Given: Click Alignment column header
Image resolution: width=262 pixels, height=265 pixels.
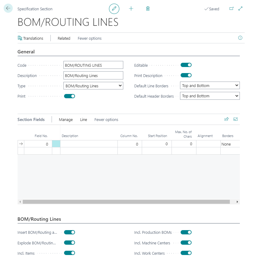Looking at the screenshot, I should point(205,136).
